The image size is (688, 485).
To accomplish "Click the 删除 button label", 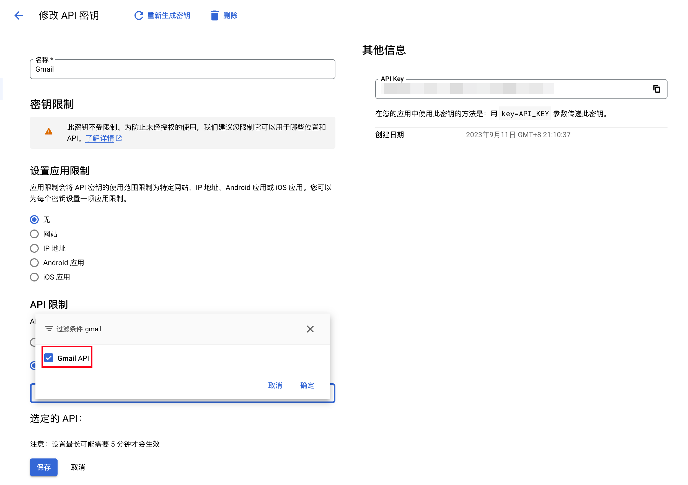I will point(230,15).
